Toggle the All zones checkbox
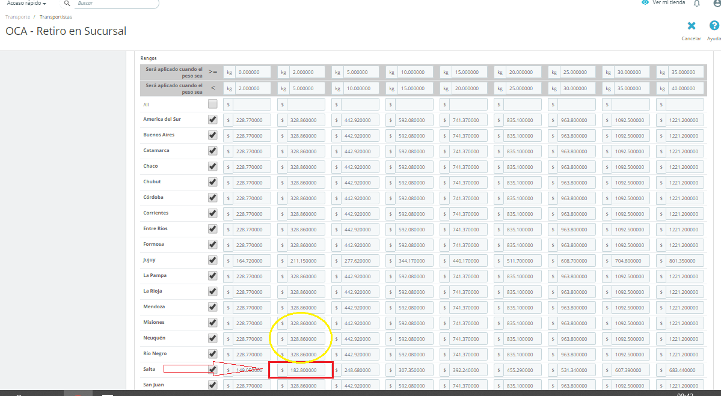 (x=212, y=105)
